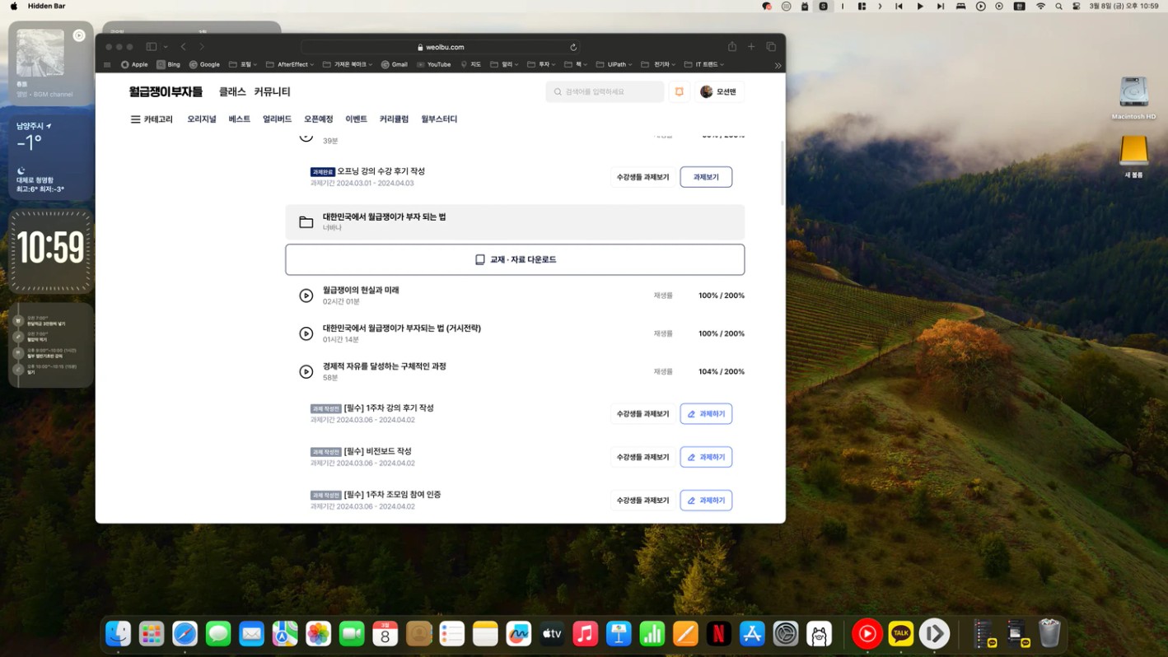Open a new Safari tab

point(751,47)
